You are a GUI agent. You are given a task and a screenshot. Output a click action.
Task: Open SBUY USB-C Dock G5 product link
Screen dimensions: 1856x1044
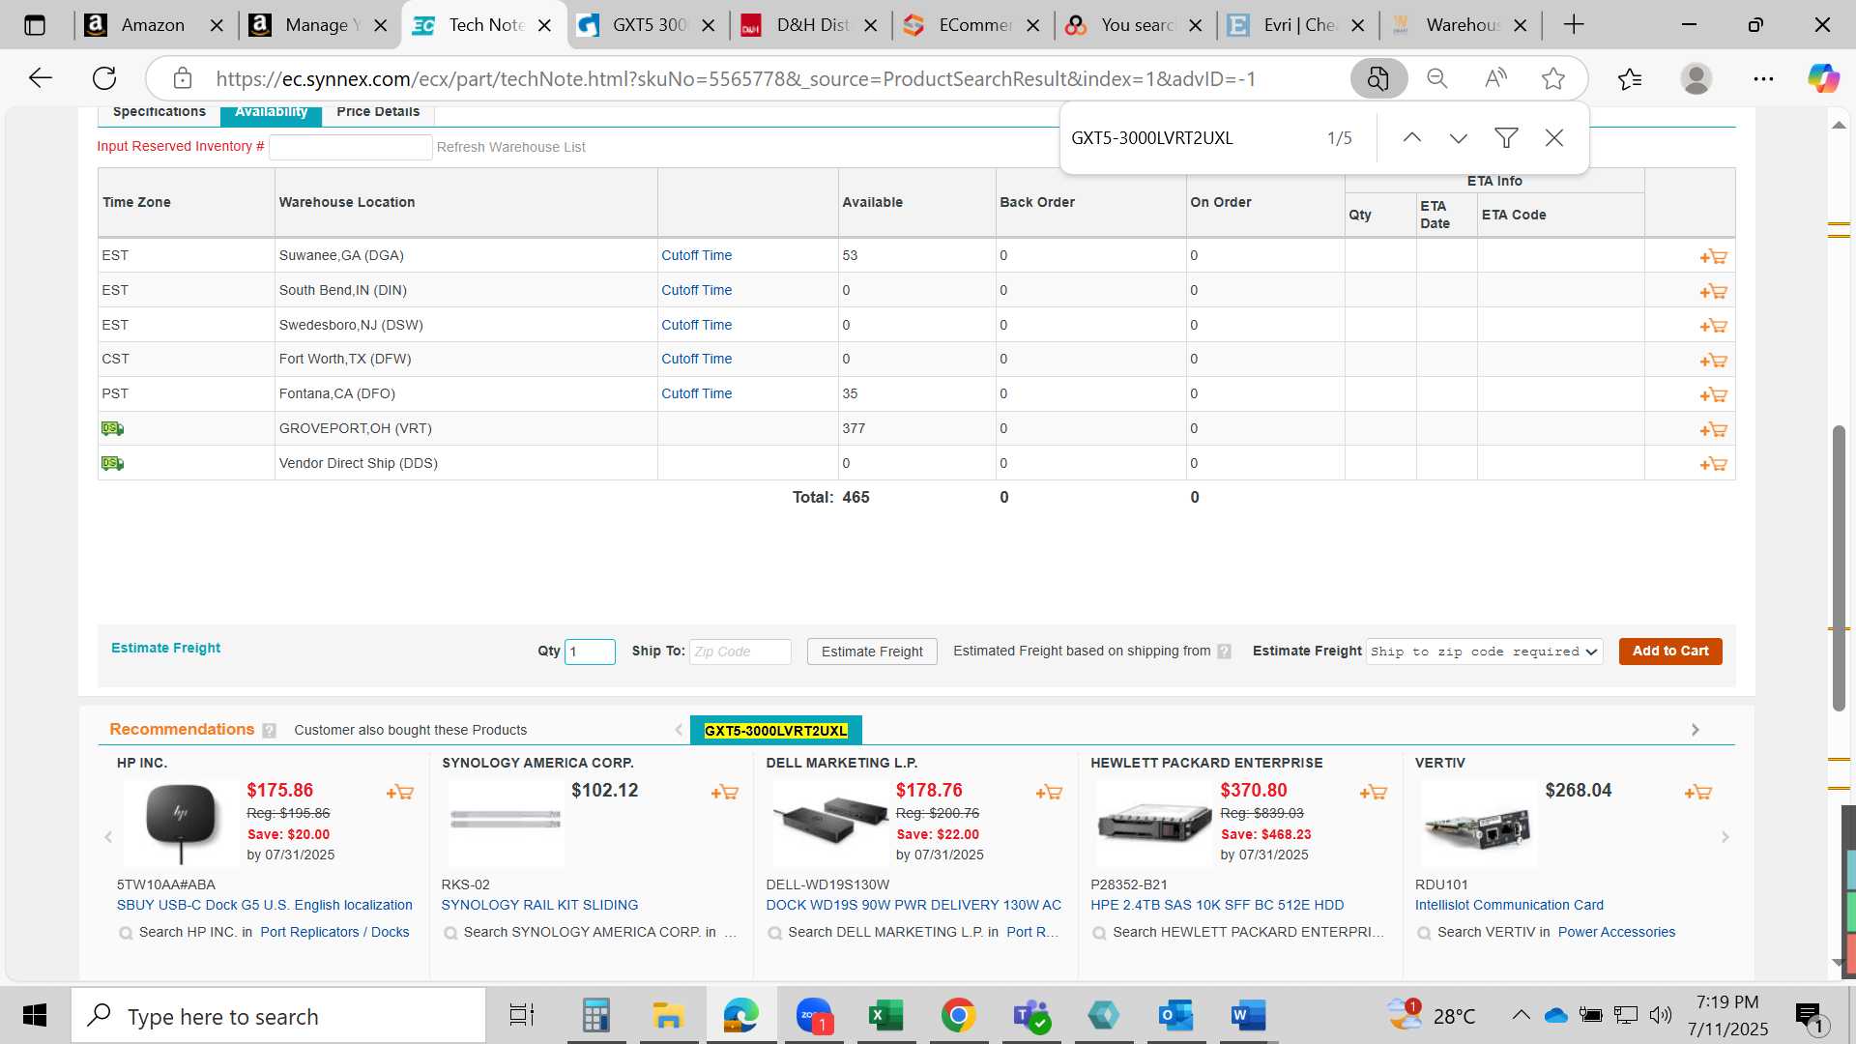(x=264, y=906)
